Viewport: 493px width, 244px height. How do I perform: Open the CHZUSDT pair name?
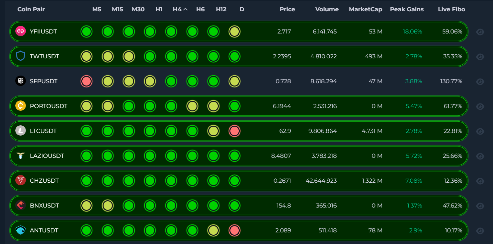[44, 181]
